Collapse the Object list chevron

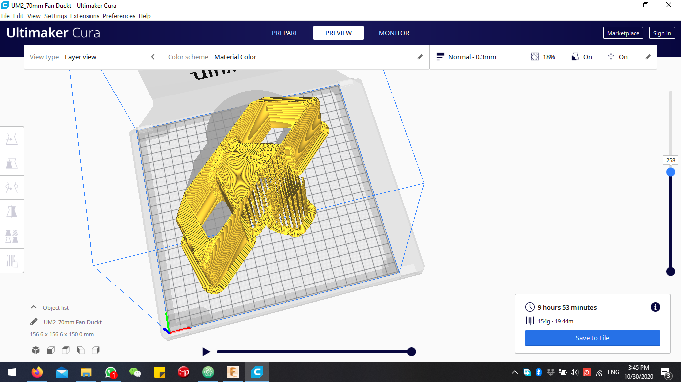[34, 307]
